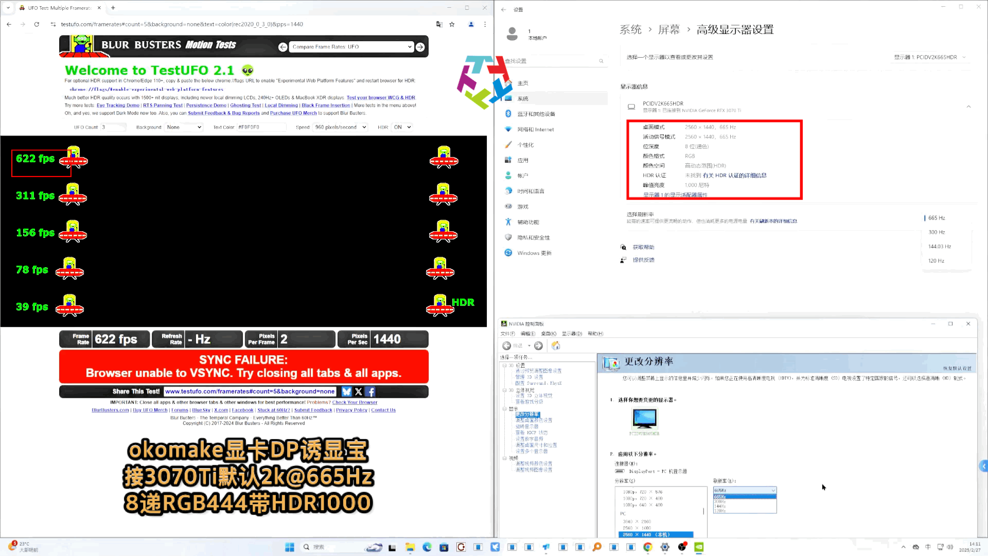The image size is (988, 556).
Task: Open the Check Your Browser link
Action: coord(355,403)
